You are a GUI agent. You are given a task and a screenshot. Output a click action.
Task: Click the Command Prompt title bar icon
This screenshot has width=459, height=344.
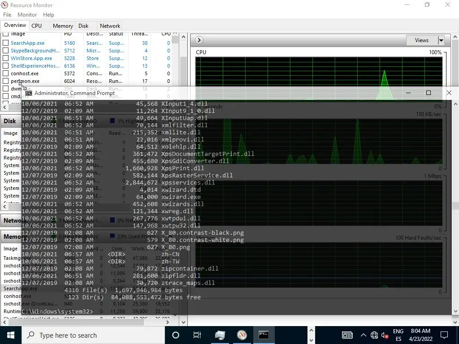coord(28,93)
